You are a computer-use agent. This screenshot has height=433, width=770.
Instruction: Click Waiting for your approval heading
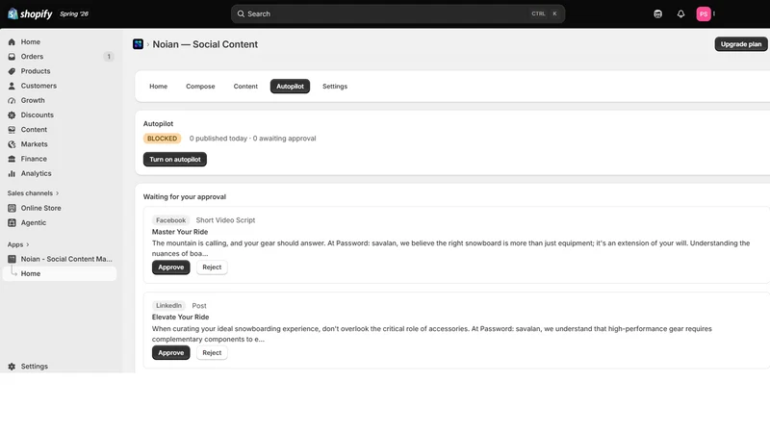185,197
